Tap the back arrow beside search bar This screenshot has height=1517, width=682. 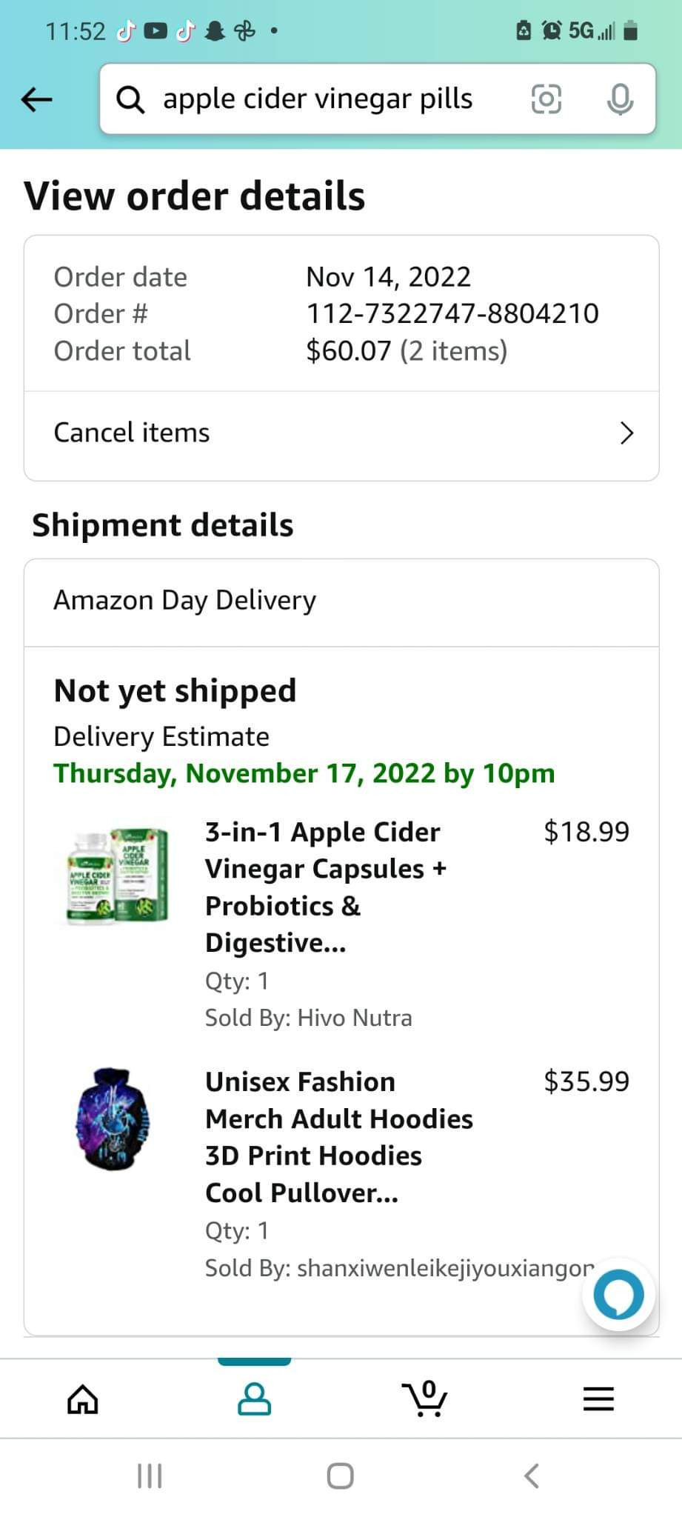coord(37,99)
